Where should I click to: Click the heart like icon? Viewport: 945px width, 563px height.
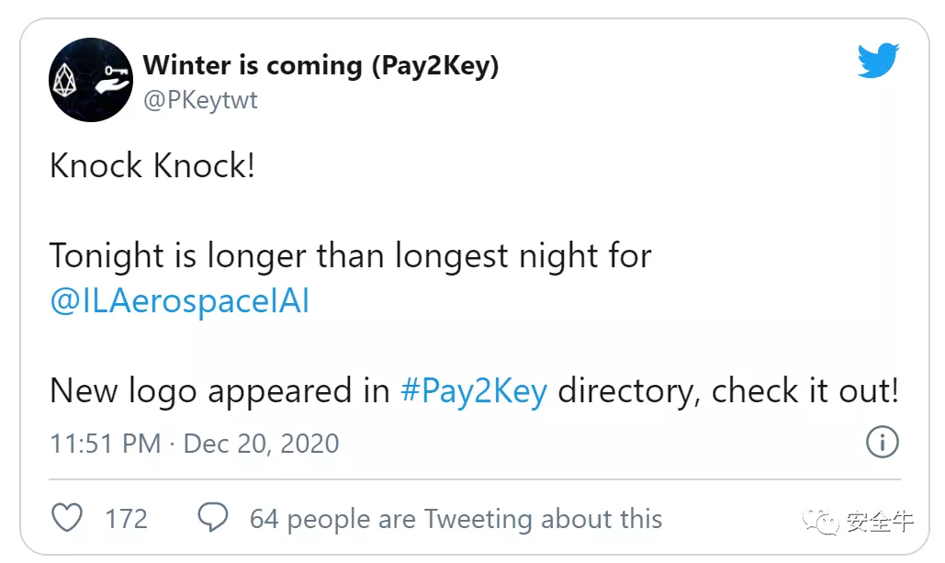coord(67,518)
